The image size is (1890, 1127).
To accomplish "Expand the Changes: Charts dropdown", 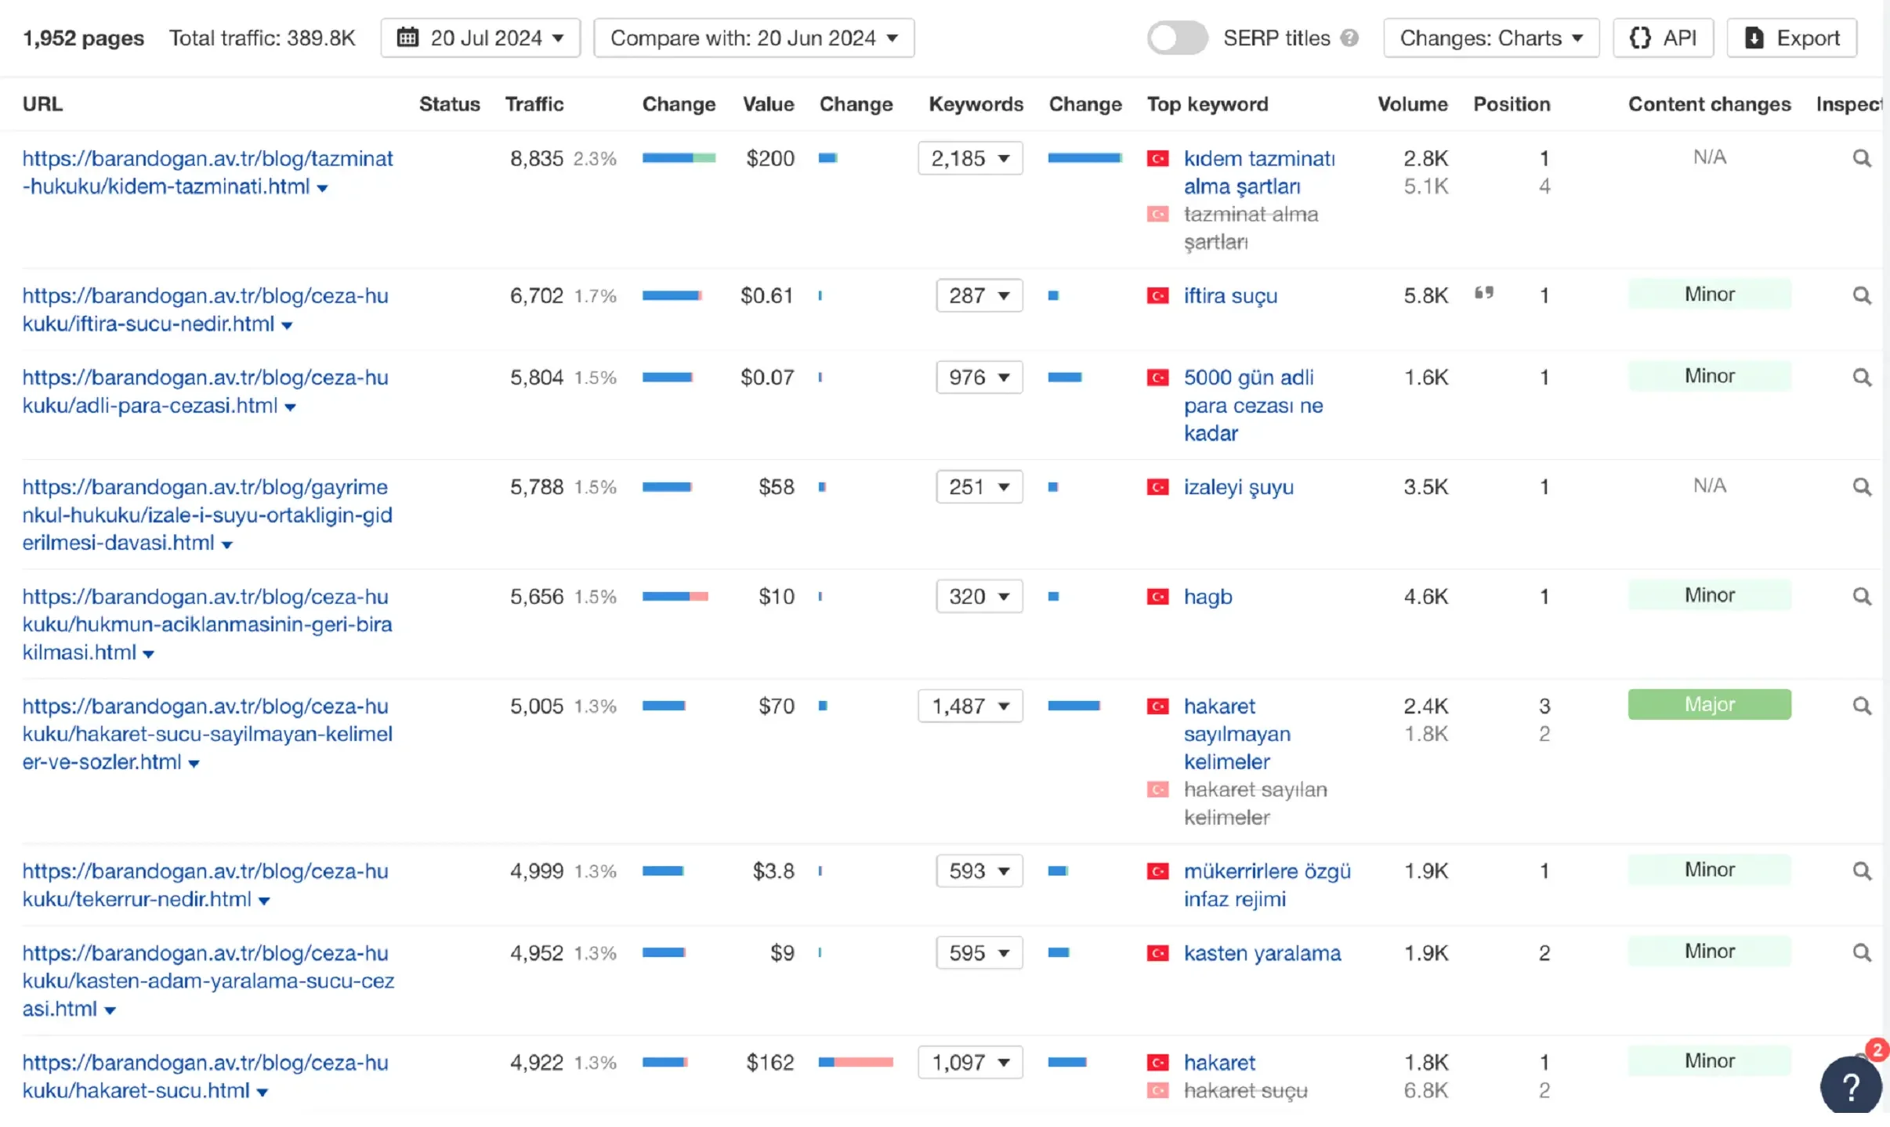I will (1490, 38).
